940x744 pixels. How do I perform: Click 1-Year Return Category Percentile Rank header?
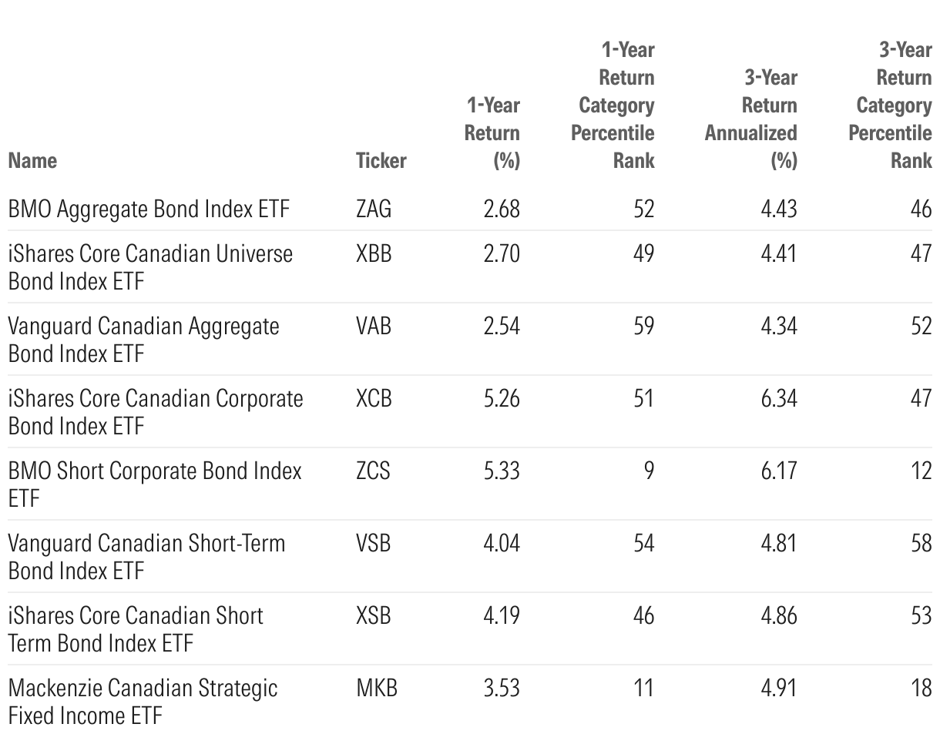(613, 105)
